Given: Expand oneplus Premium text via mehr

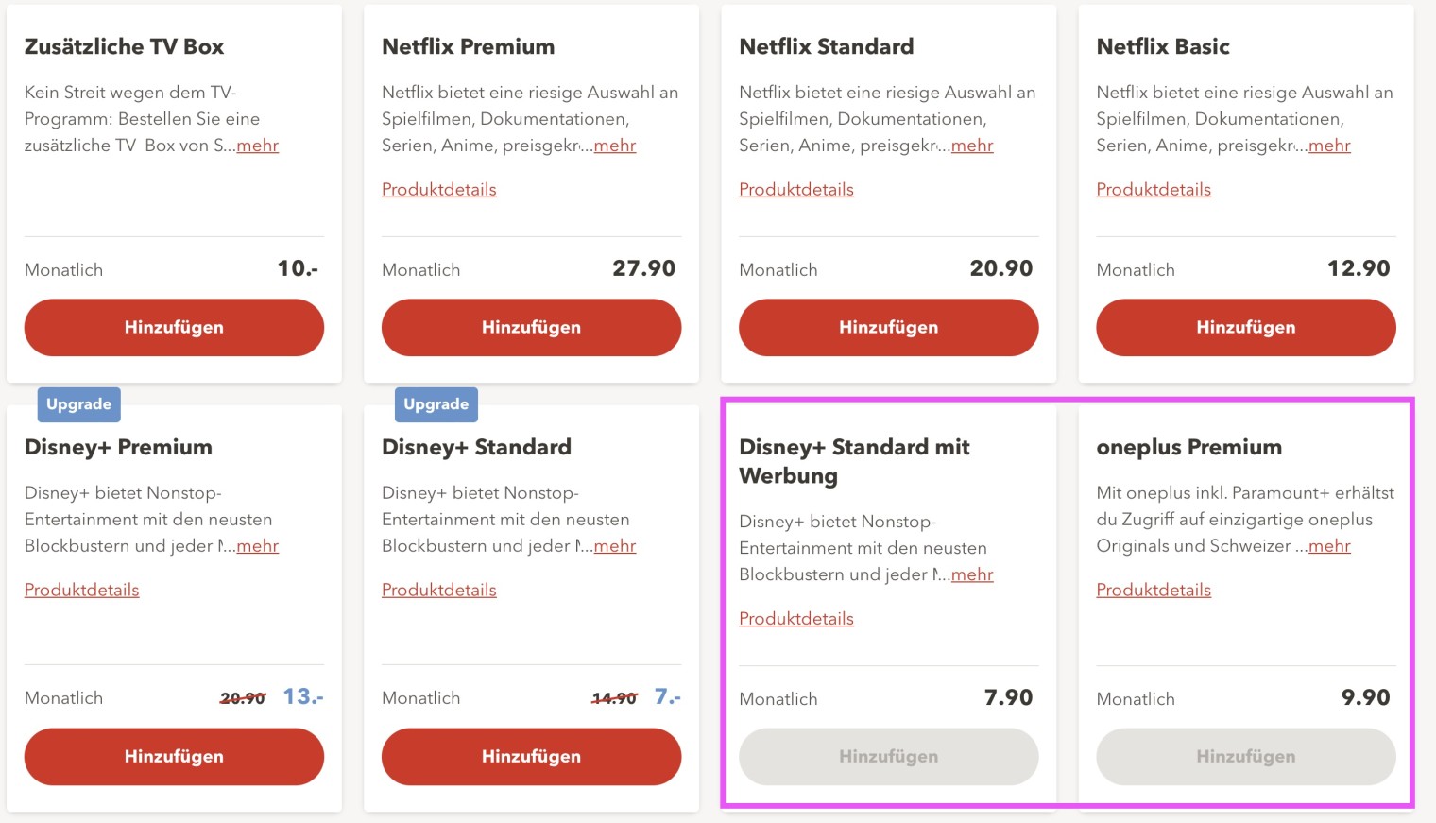Looking at the screenshot, I should pyautogui.click(x=1329, y=546).
